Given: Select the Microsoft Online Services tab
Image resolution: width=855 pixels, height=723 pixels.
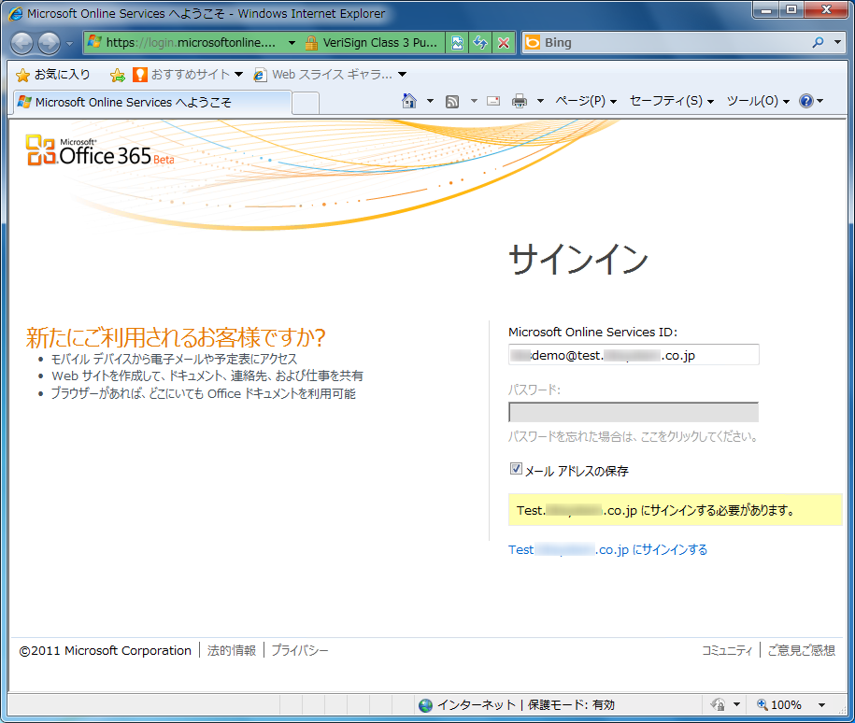Looking at the screenshot, I should pyautogui.click(x=151, y=103).
